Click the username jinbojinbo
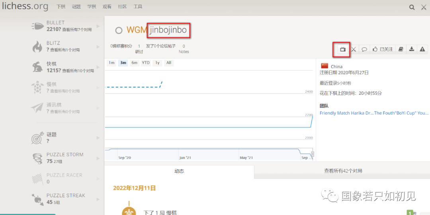This screenshot has height=215, width=430. click(x=168, y=30)
